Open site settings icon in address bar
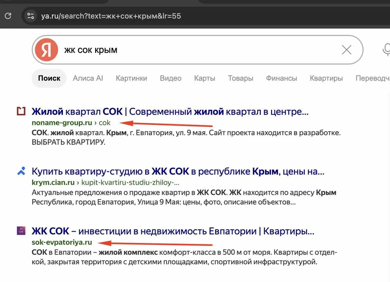 31,16
